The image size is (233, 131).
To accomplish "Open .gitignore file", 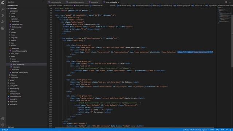I will click(x=13, y=91).
